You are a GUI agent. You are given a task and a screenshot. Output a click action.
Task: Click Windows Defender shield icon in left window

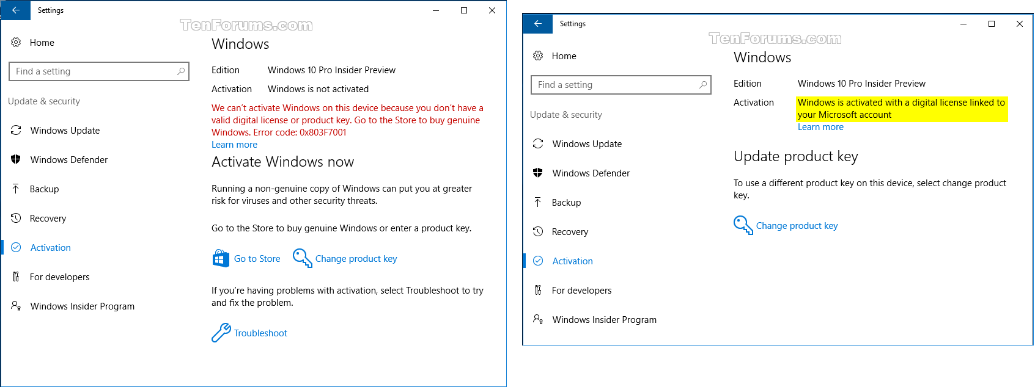[x=16, y=159]
